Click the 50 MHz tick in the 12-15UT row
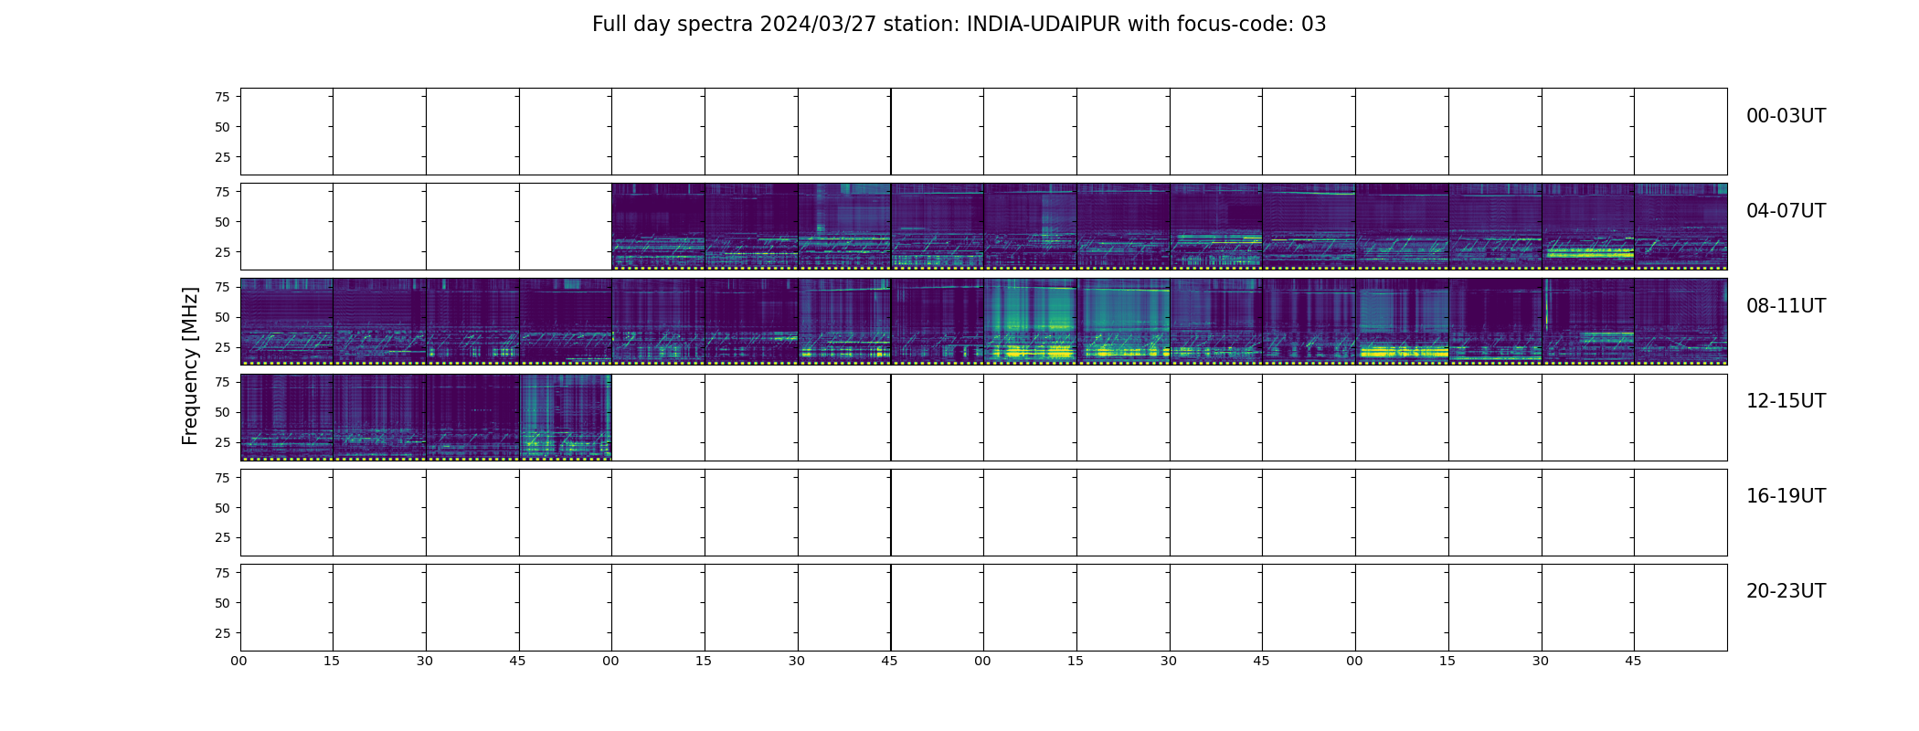Viewport: 1919px width, 731px height. point(222,412)
